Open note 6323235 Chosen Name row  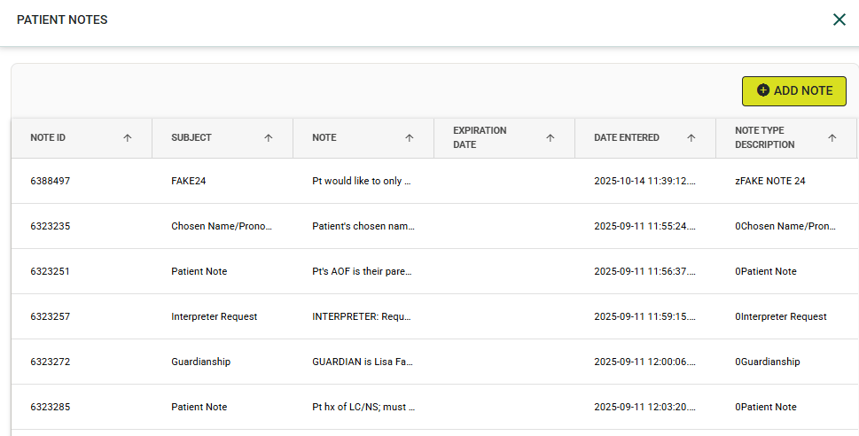(51, 226)
